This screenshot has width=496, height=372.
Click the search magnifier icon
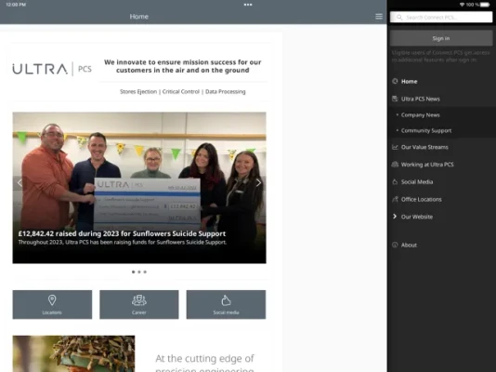(x=399, y=18)
